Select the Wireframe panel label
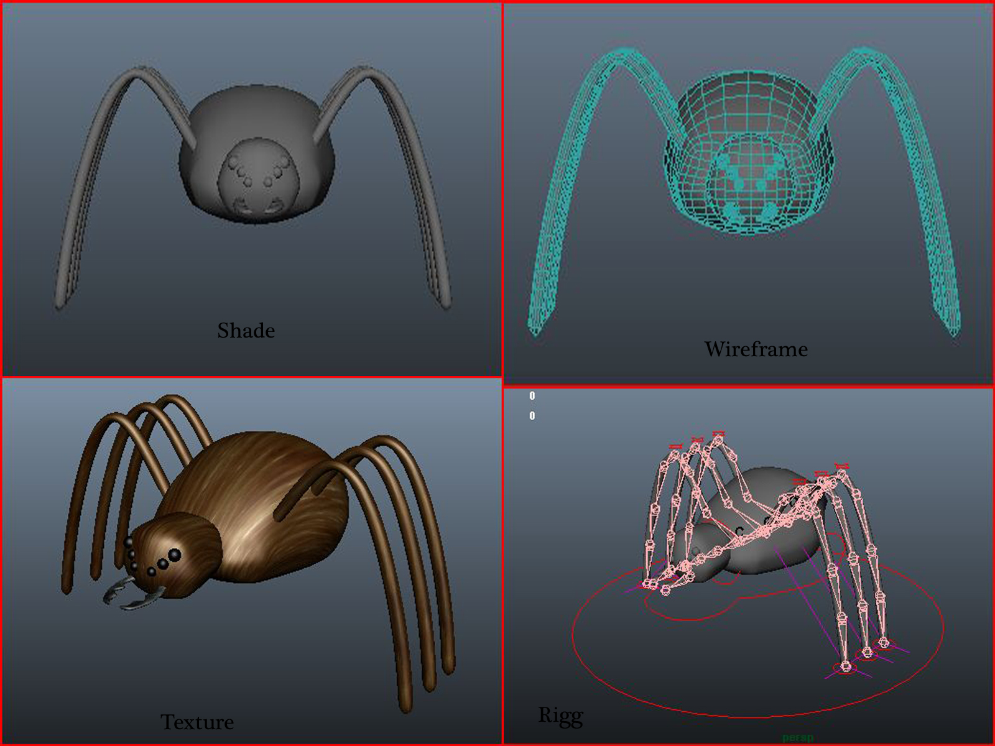995x746 pixels. [x=757, y=349]
